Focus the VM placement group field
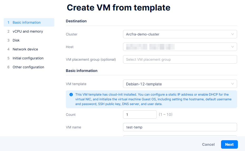The height and width of the screenshot is (151, 245). point(180,59)
